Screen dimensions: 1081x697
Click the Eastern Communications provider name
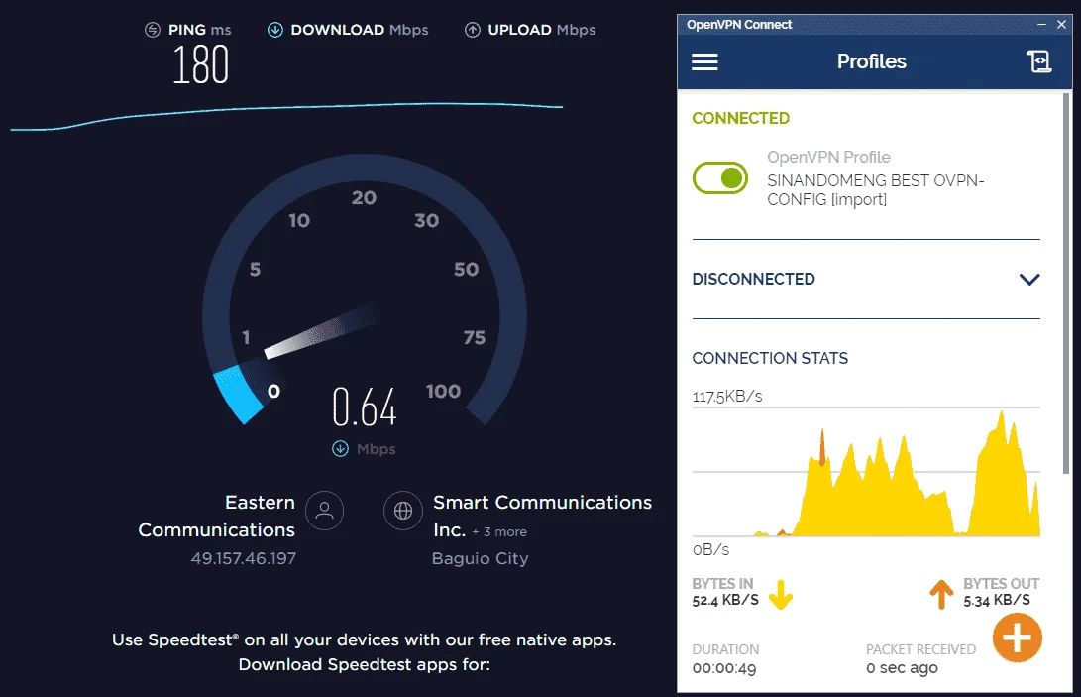click(216, 516)
